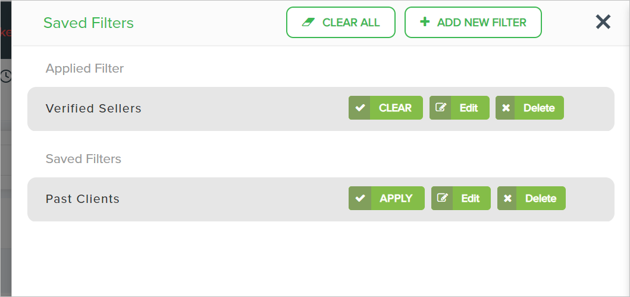
Task: Click the pencil icon for Verified Sellers
Action: tap(440, 108)
